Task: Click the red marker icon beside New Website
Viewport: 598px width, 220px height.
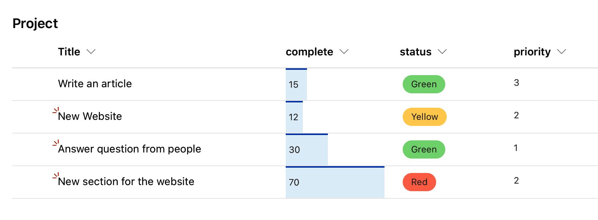Action: tap(56, 111)
